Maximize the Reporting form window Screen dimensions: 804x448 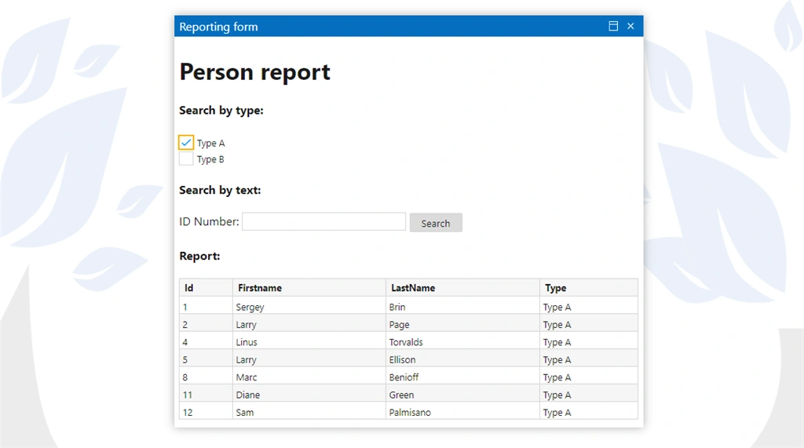pyautogui.click(x=613, y=26)
